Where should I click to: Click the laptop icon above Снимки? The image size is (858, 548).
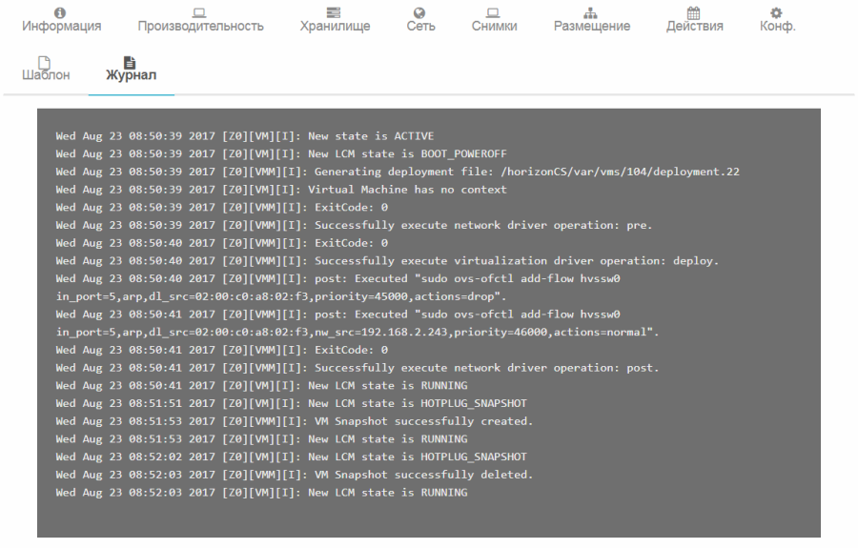point(494,12)
